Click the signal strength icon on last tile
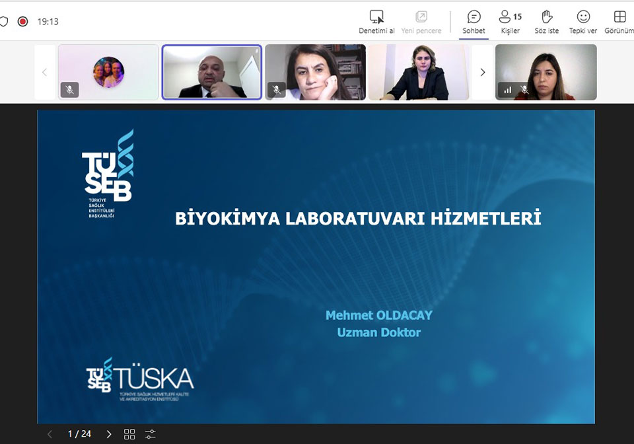Screen dimensions: 634x444 point(508,89)
